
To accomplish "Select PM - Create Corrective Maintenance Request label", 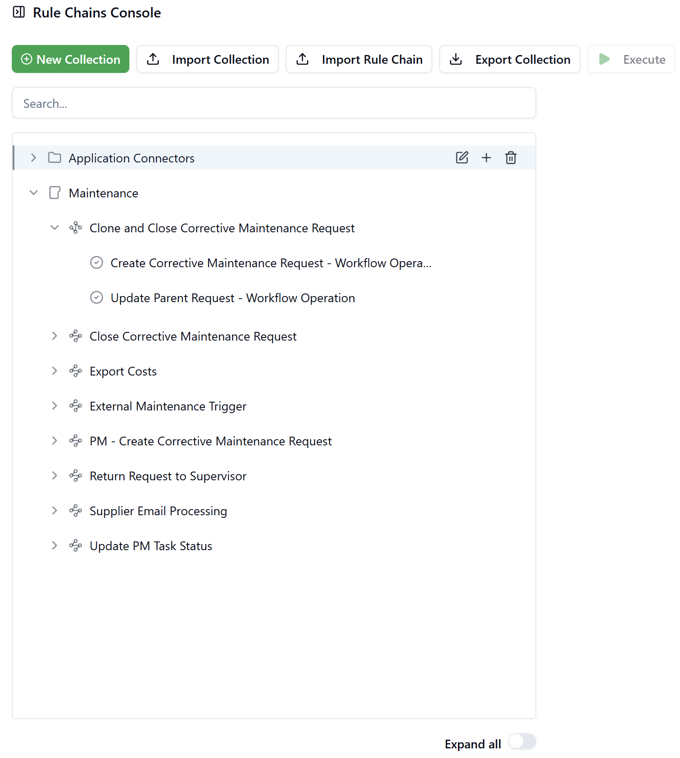I will point(211,441).
